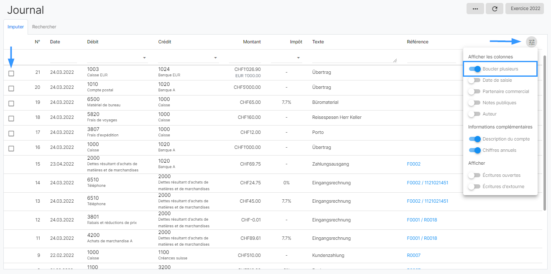Open the Impôt tax rate dropdown
The height and width of the screenshot is (274, 551).
pos(286,58)
